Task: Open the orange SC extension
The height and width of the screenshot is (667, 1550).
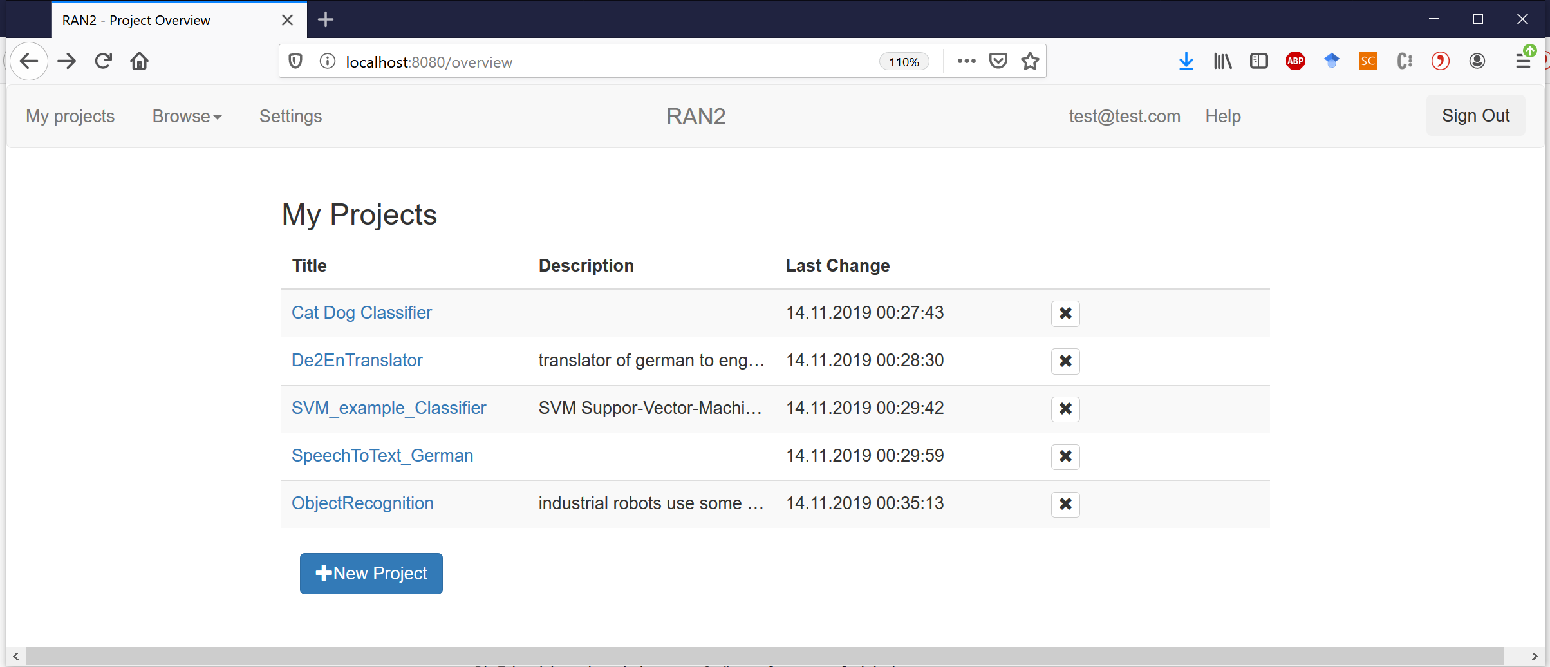Action: (1368, 61)
